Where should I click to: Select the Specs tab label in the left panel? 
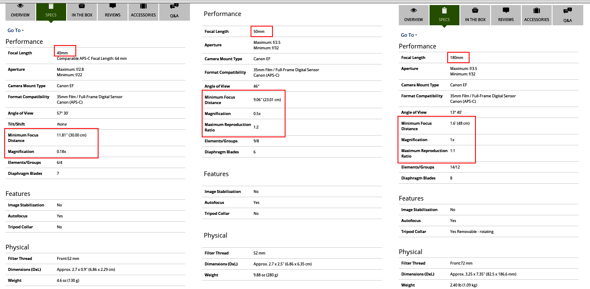pos(51,15)
